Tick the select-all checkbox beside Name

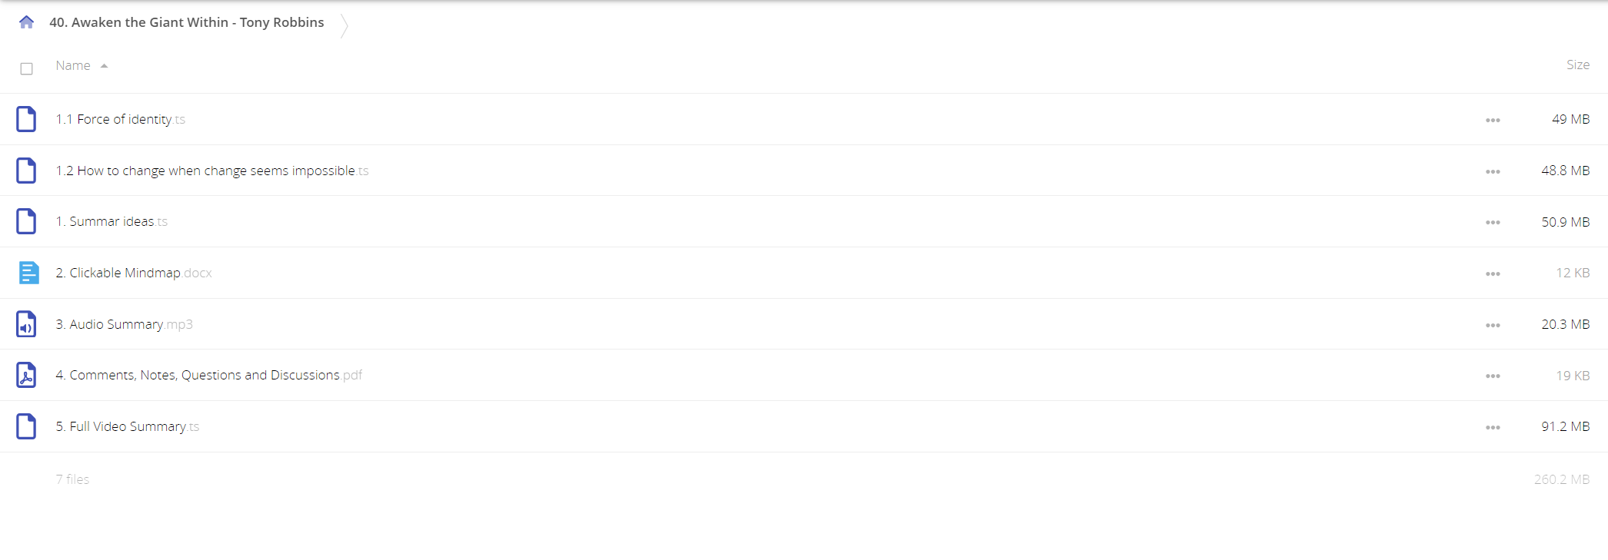pos(26,69)
